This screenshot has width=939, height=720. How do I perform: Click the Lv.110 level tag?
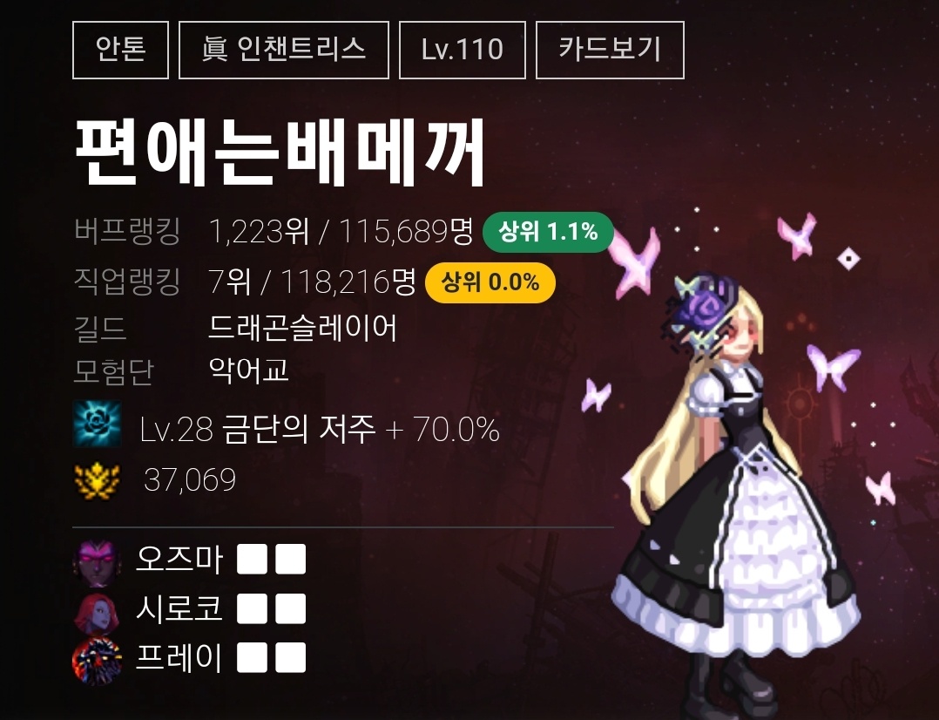coord(463,50)
